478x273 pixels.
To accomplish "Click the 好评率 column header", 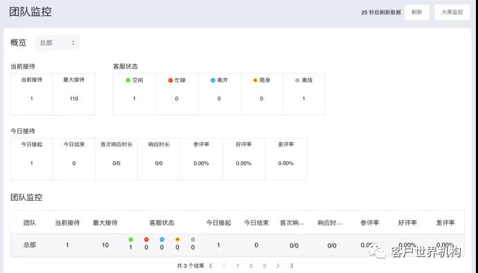I will pos(408,223).
